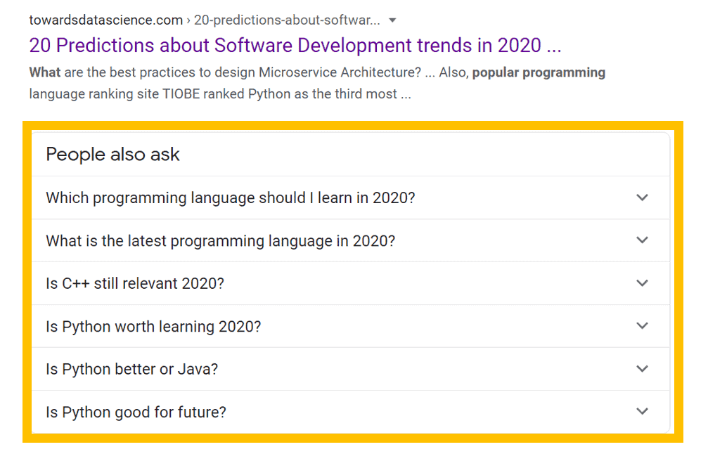Click the '20-predictions-about-softwar...' breadcrumb path

(287, 20)
